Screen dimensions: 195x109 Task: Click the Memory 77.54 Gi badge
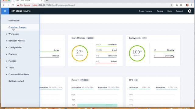[85, 80]
